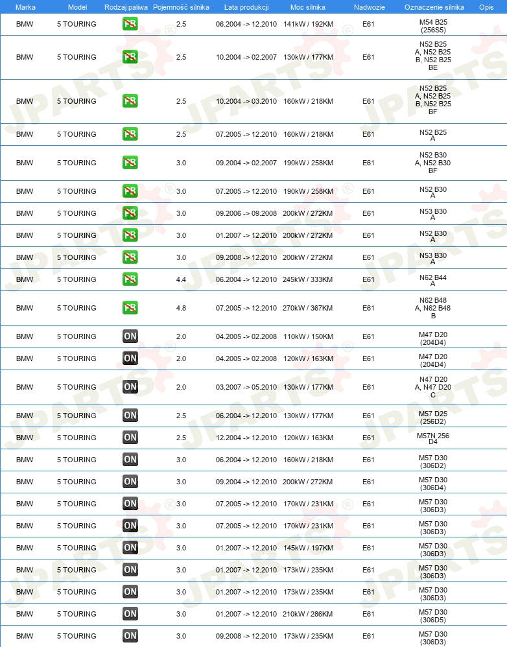Select the engine code M57 D30 (306D5)
The image size is (507, 647).
pos(433,616)
